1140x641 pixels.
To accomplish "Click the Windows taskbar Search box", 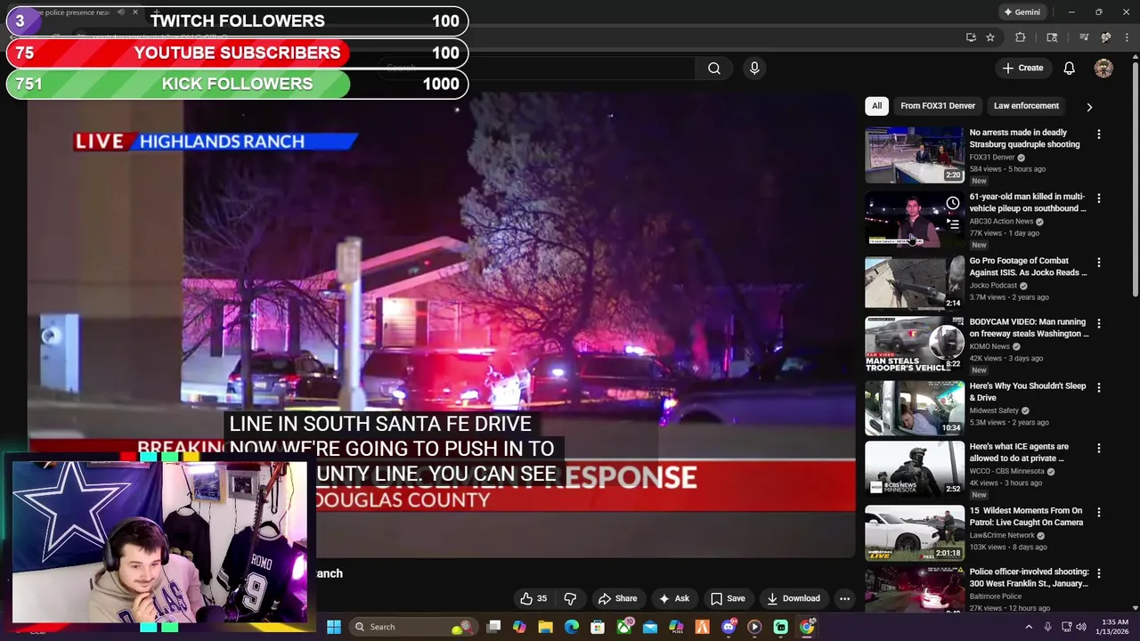I will click(414, 627).
